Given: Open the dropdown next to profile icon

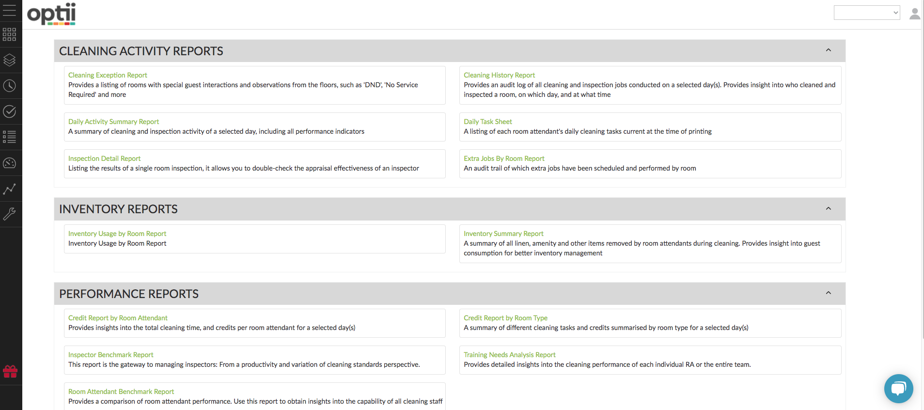Looking at the screenshot, I should click(867, 13).
